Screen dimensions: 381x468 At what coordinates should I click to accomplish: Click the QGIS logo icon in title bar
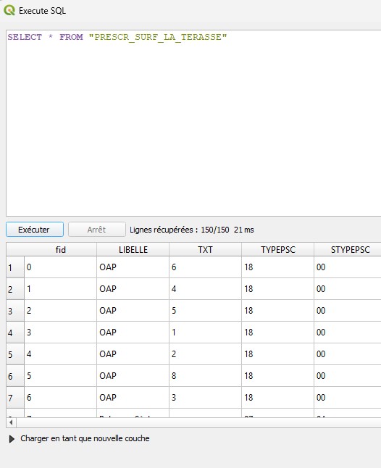[x=9, y=10]
